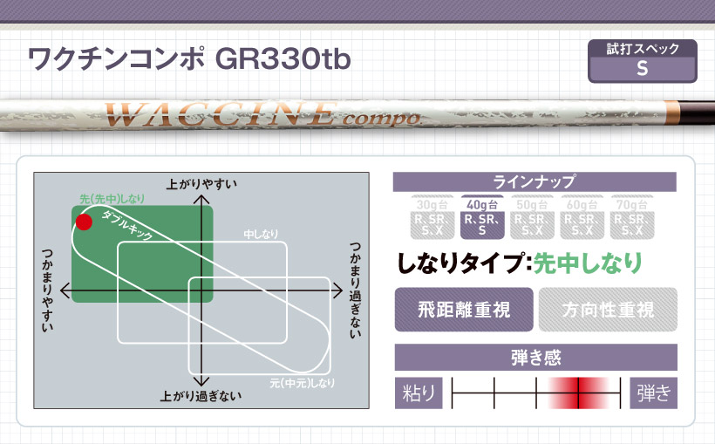The height and width of the screenshot is (444, 715).
Task: Click the ラインナップ header bar
Action: pos(535,181)
